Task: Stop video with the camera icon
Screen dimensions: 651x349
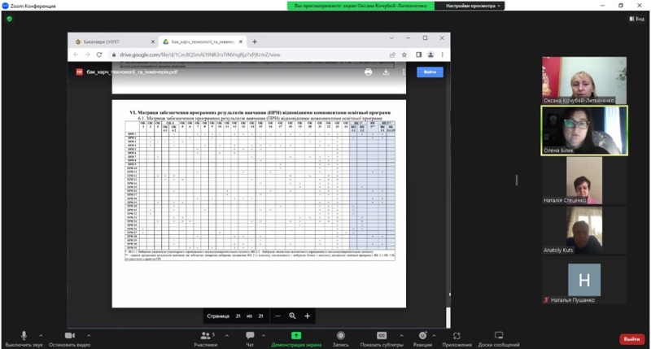Action: coord(70,335)
